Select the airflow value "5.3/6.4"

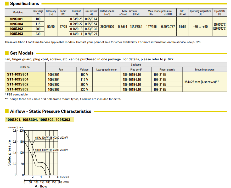coord(123,27)
